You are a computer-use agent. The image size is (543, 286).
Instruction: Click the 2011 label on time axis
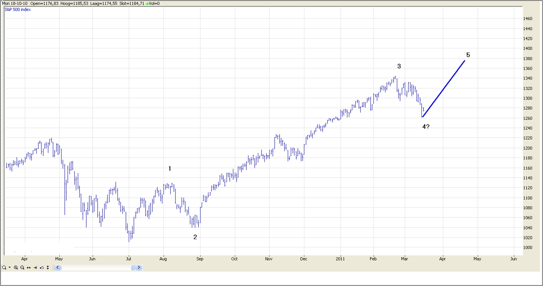341,259
